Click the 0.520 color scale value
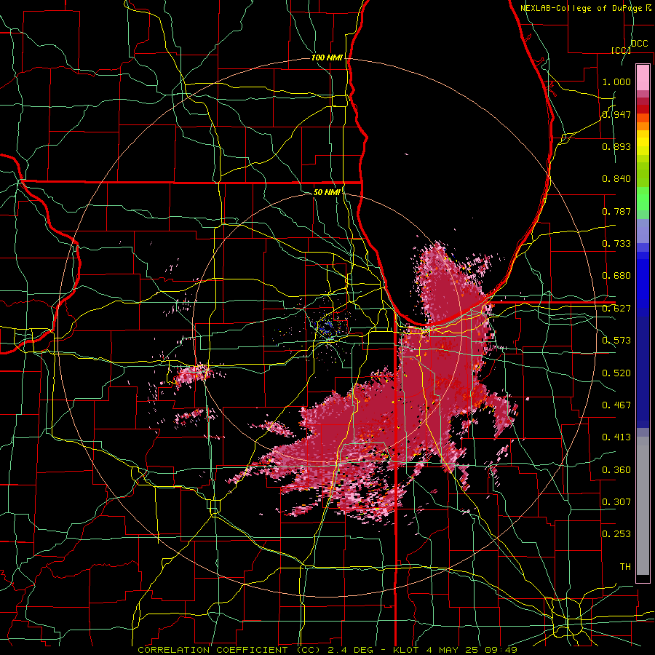655x655 pixels. click(616, 373)
